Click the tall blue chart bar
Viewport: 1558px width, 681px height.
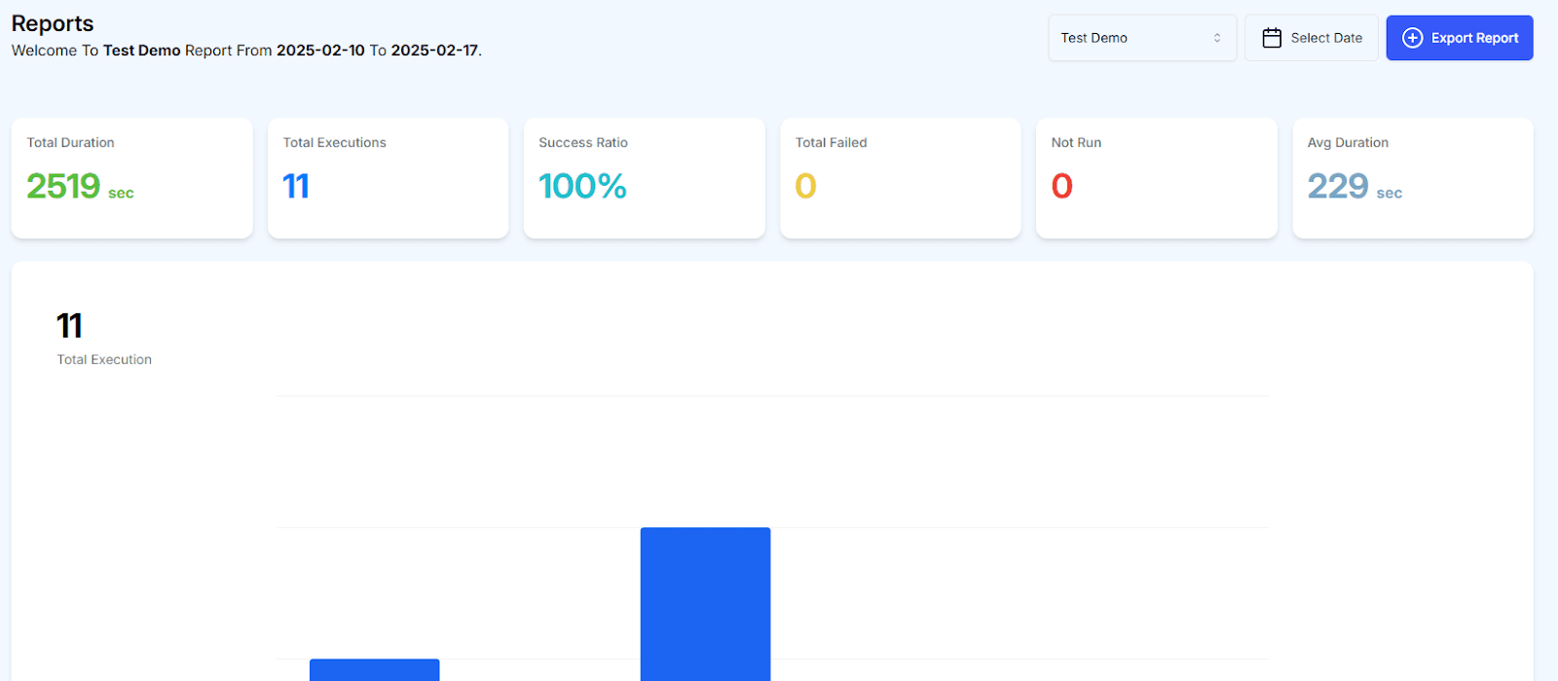click(x=706, y=604)
